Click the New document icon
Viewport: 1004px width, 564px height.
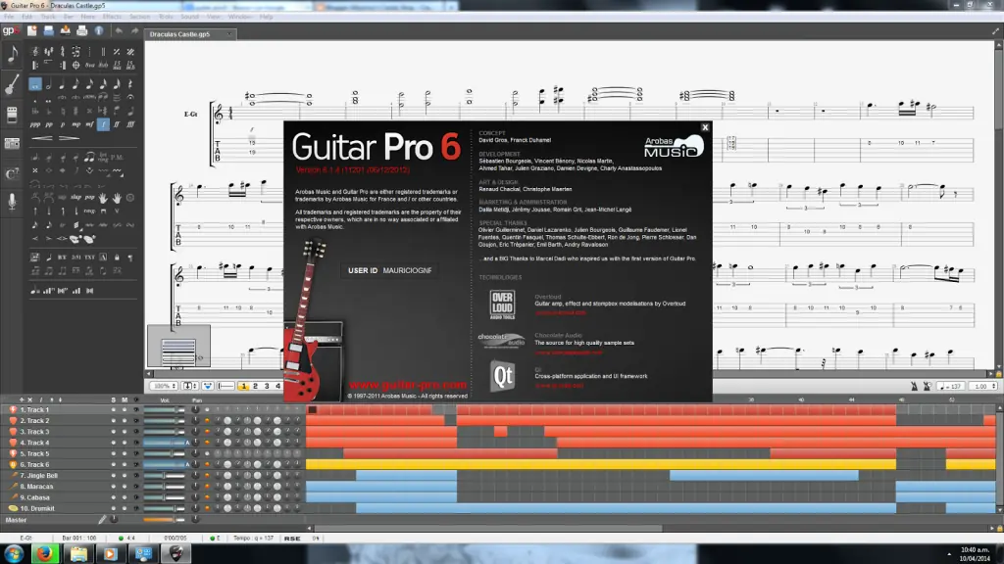click(x=32, y=30)
